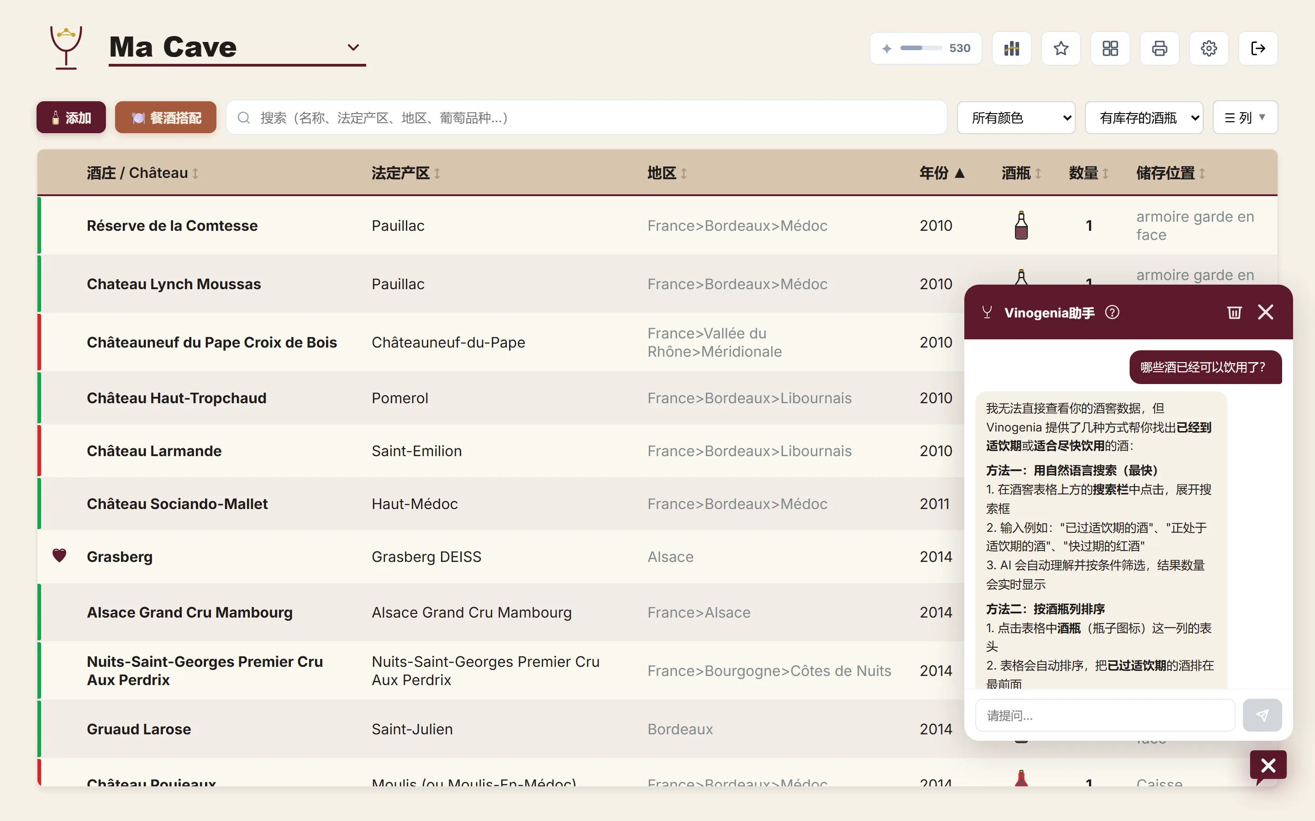The width and height of the screenshot is (1315, 821).
Task: Click the 添加 add button
Action: point(71,118)
